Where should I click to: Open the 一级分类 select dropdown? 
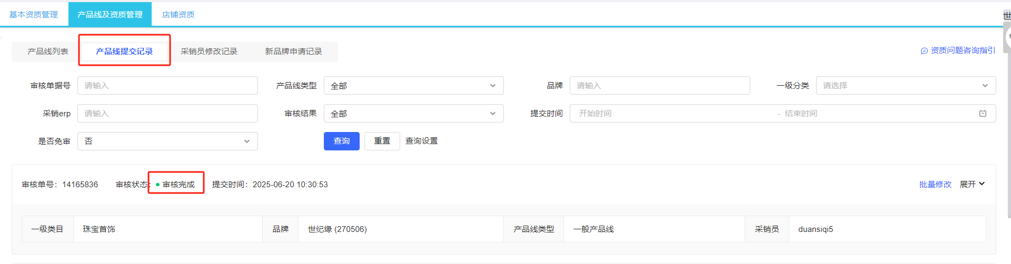coord(905,86)
